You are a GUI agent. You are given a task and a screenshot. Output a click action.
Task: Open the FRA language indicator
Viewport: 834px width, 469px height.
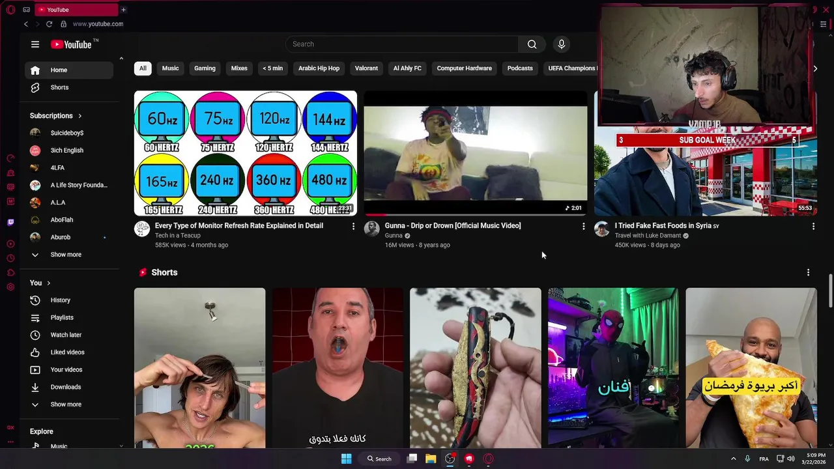coord(764,459)
